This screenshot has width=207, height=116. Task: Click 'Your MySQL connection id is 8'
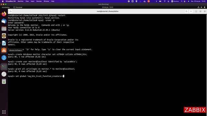point(24,28)
